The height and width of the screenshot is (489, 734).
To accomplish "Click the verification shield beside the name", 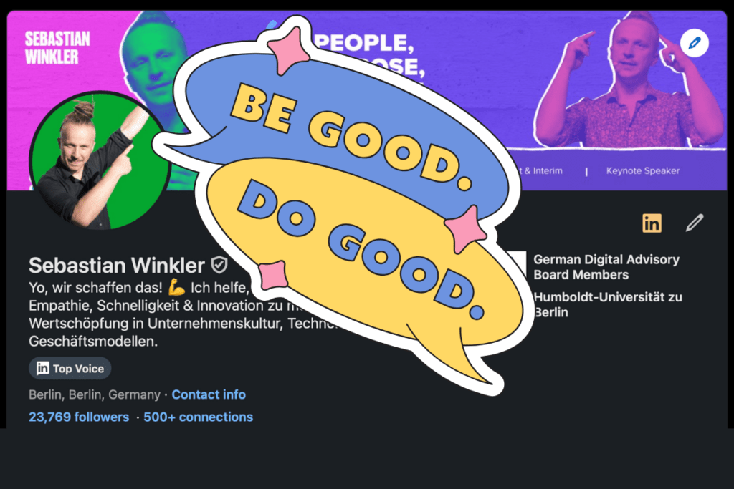I will (219, 265).
